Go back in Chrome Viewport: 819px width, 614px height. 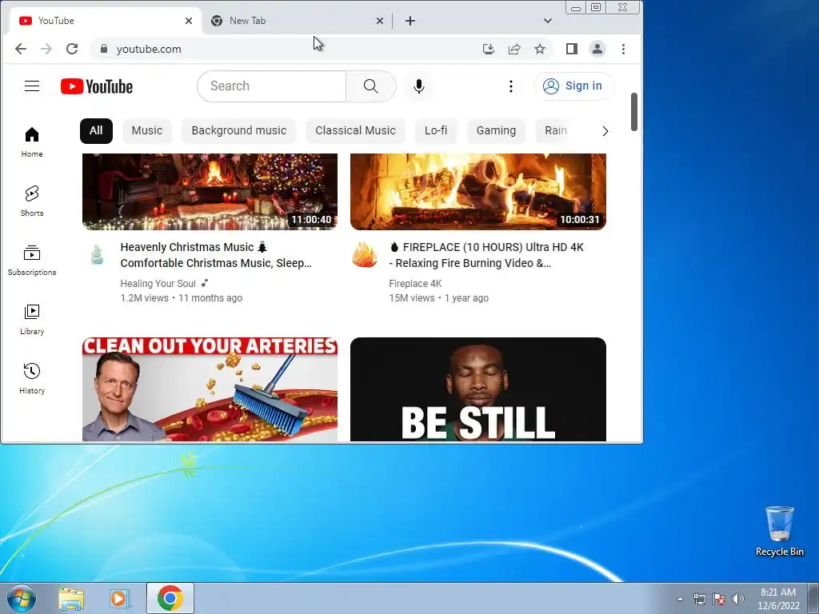tap(20, 49)
